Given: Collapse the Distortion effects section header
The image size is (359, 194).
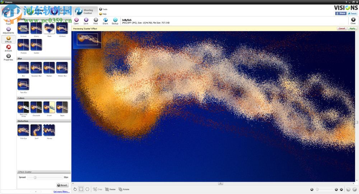Looking at the screenshot, I should 44,121.
